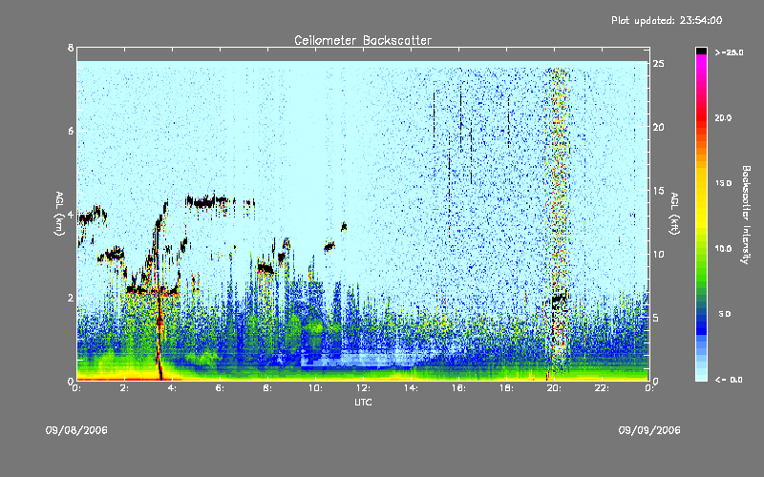Viewport: 764px width, 477px height.
Task: Click the green region near 10.0 on colorbar
Action: pyautogui.click(x=701, y=249)
